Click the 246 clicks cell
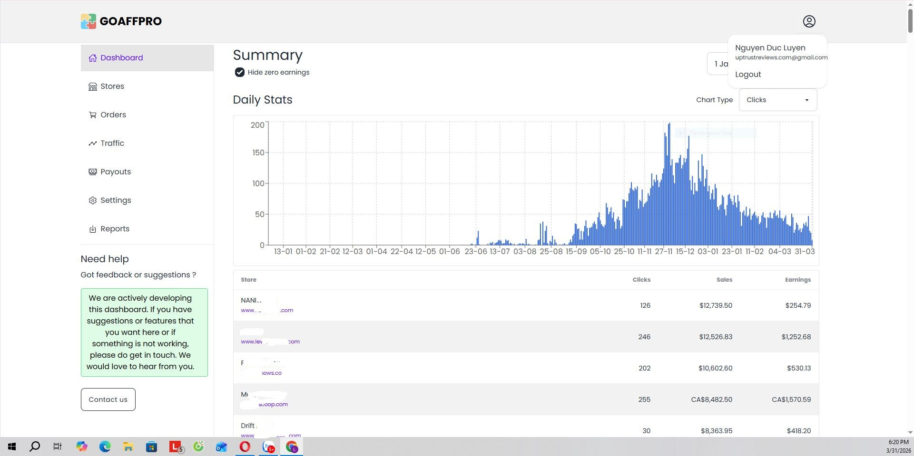This screenshot has height=456, width=914. pyautogui.click(x=644, y=337)
